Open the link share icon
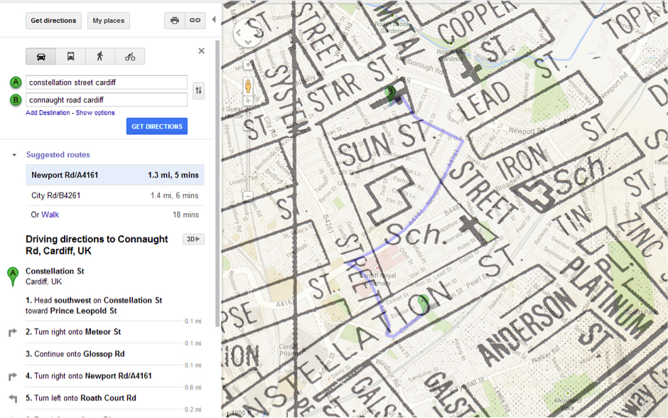668x418 pixels. click(x=195, y=21)
